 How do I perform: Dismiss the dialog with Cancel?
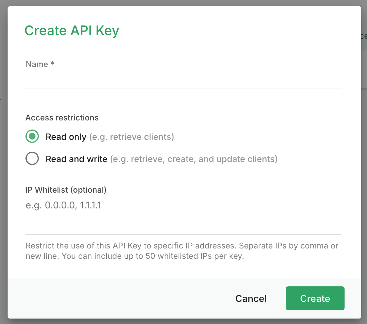pos(251,299)
